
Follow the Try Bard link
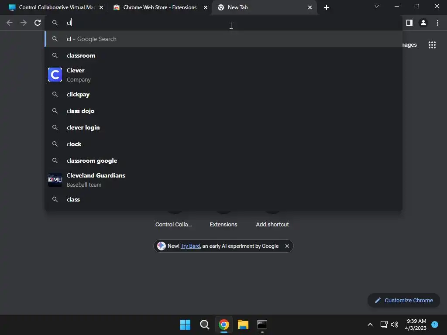pyautogui.click(x=190, y=246)
